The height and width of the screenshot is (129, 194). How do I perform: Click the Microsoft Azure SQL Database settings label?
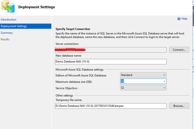tap(79, 69)
